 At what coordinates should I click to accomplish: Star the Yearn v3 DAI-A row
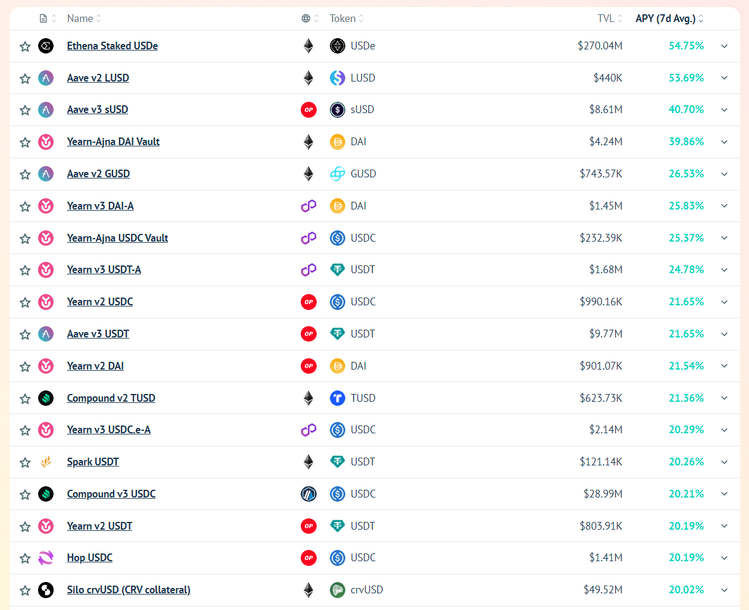(25, 207)
